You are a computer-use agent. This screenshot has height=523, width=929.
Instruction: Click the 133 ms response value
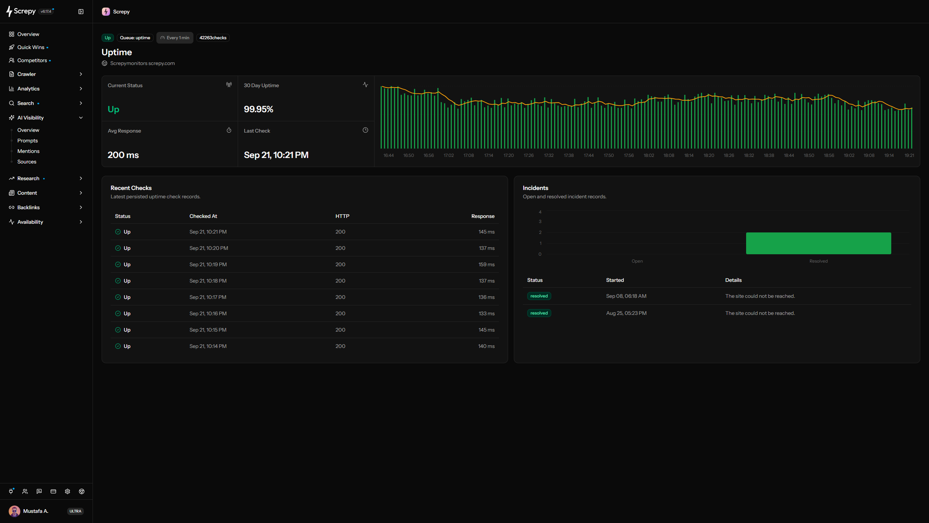pyautogui.click(x=486, y=313)
